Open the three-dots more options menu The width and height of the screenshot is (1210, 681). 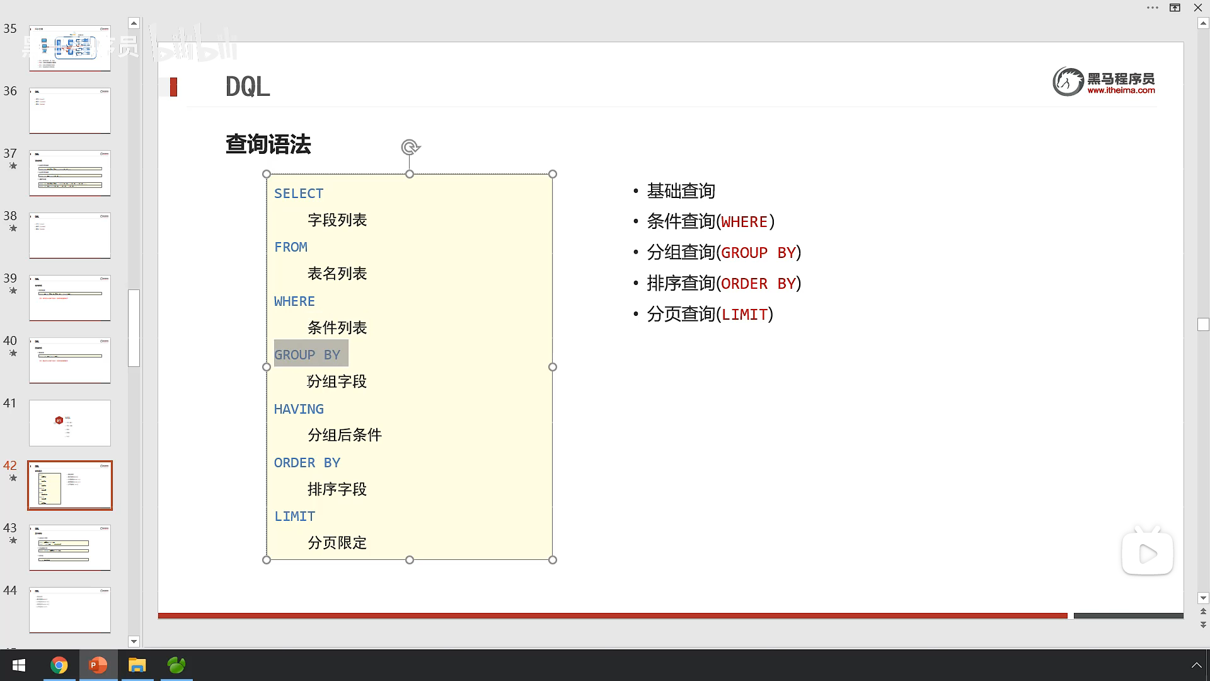[1152, 8]
